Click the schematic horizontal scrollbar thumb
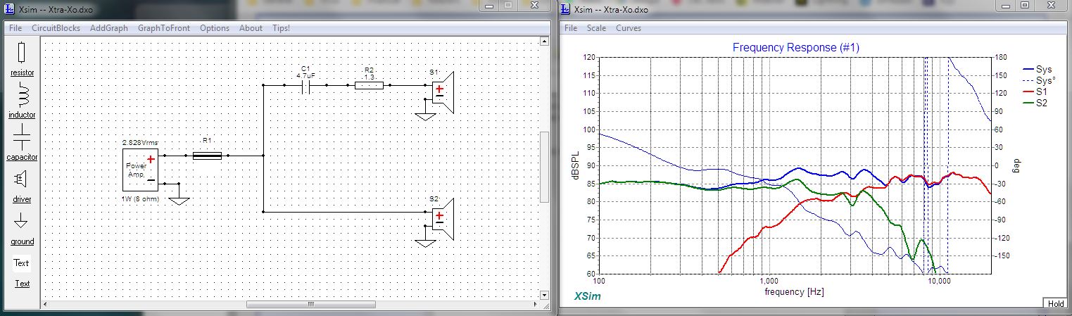The width and height of the screenshot is (1072, 316). click(x=310, y=305)
